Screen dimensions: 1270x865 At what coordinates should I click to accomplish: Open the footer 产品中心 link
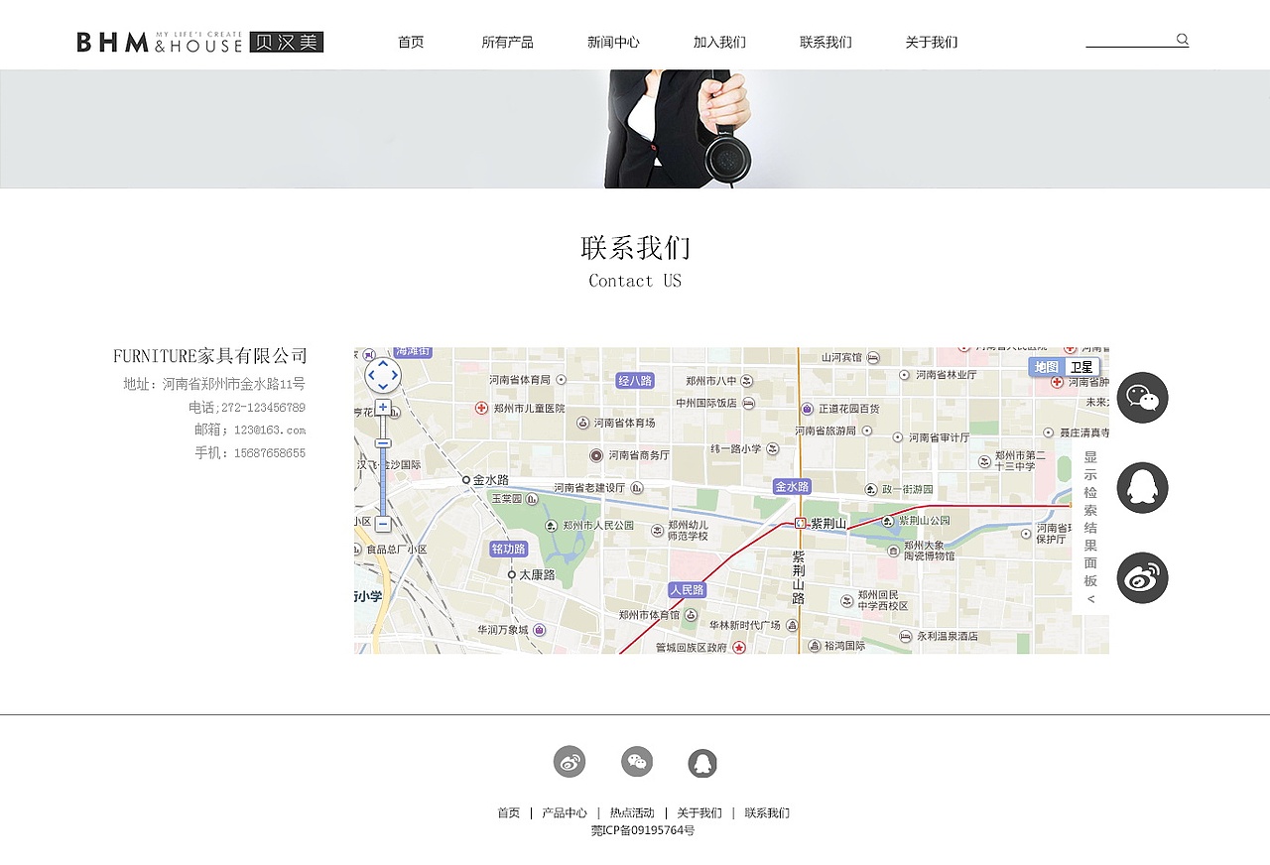coord(565,813)
